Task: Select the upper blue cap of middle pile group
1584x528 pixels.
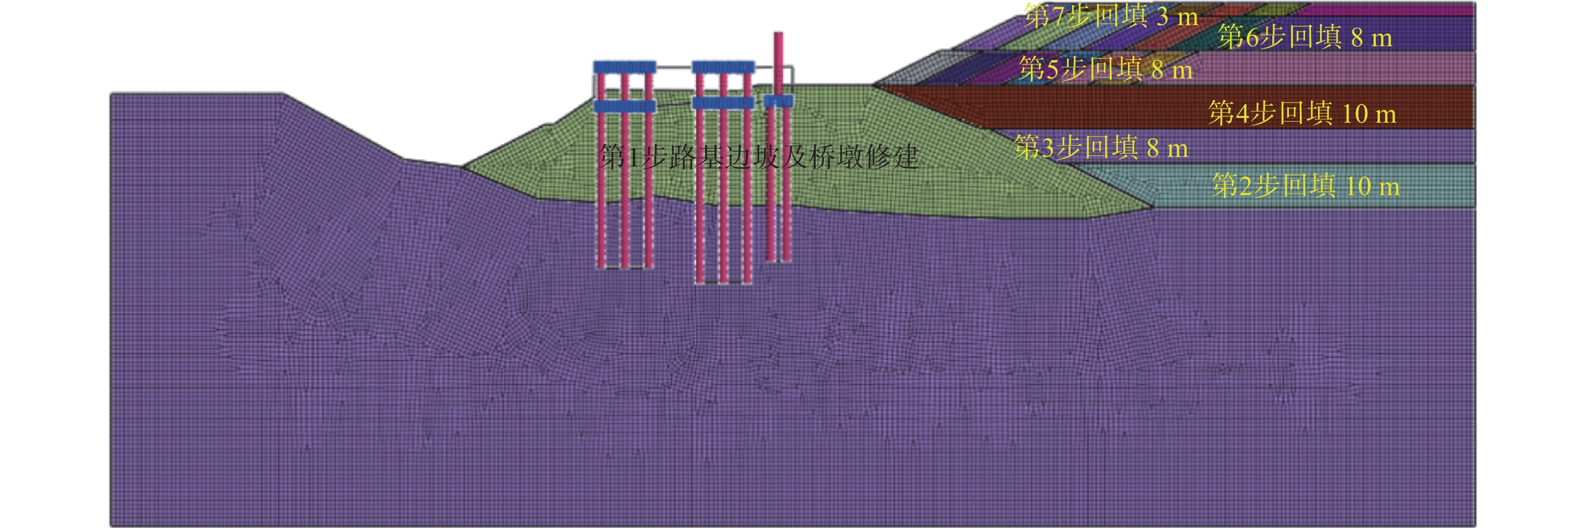Action: [723, 67]
